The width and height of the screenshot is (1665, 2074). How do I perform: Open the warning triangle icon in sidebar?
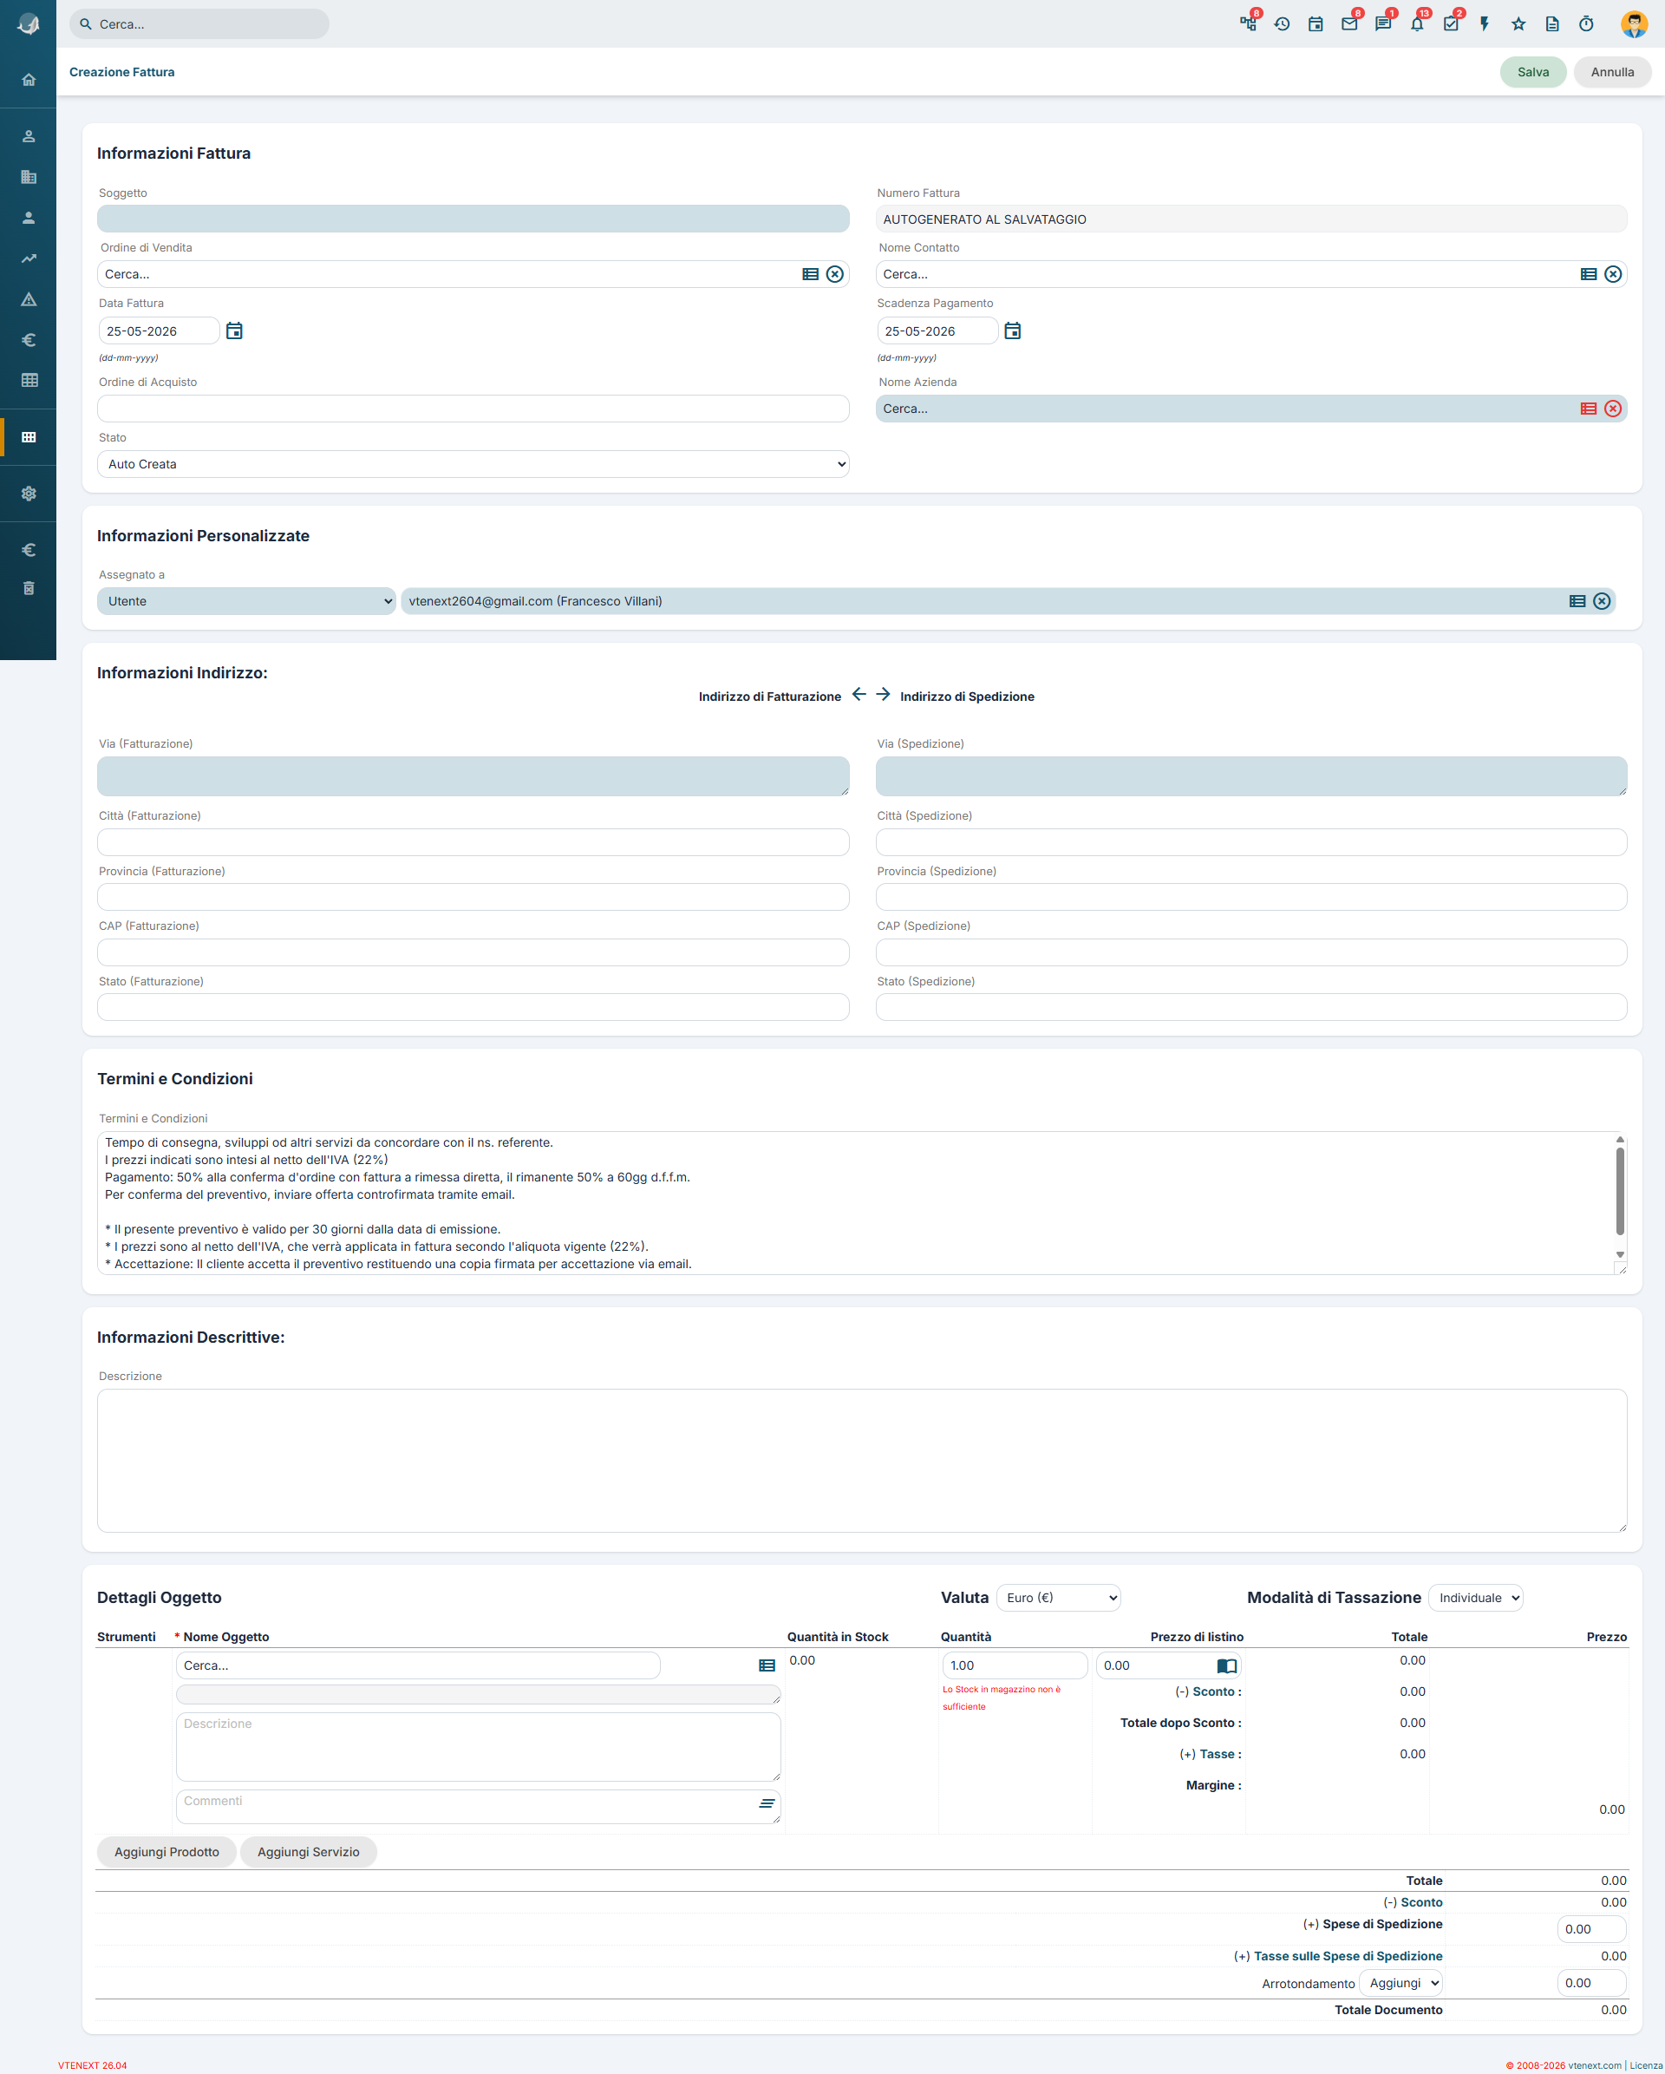[x=29, y=299]
